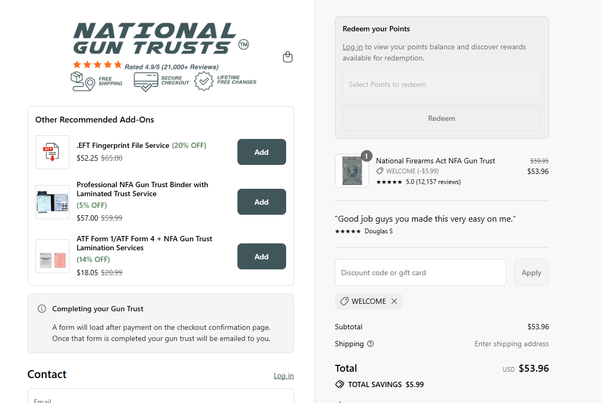This screenshot has height=403, width=602.
Task: Click the National Gun Trusts logo
Action: point(161,38)
